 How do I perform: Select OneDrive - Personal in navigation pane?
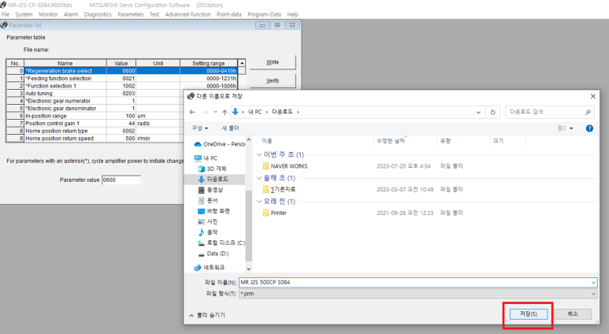click(x=220, y=144)
